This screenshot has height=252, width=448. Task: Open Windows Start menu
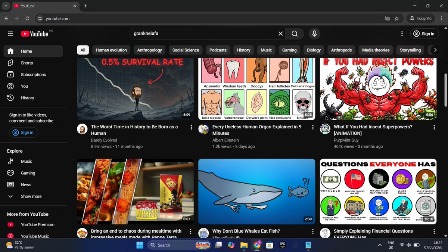click(140, 245)
